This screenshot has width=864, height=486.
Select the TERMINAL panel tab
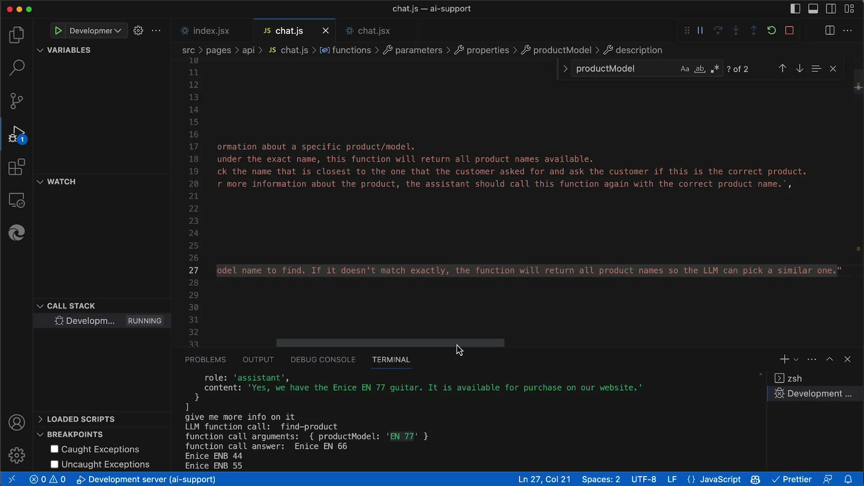(x=391, y=359)
